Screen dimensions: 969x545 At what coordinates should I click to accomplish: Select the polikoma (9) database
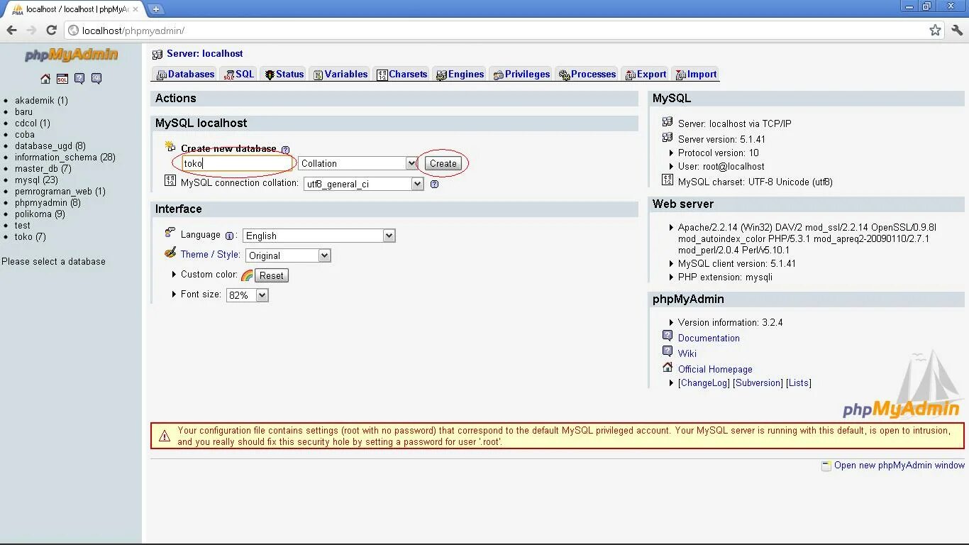pyautogui.click(x=40, y=214)
